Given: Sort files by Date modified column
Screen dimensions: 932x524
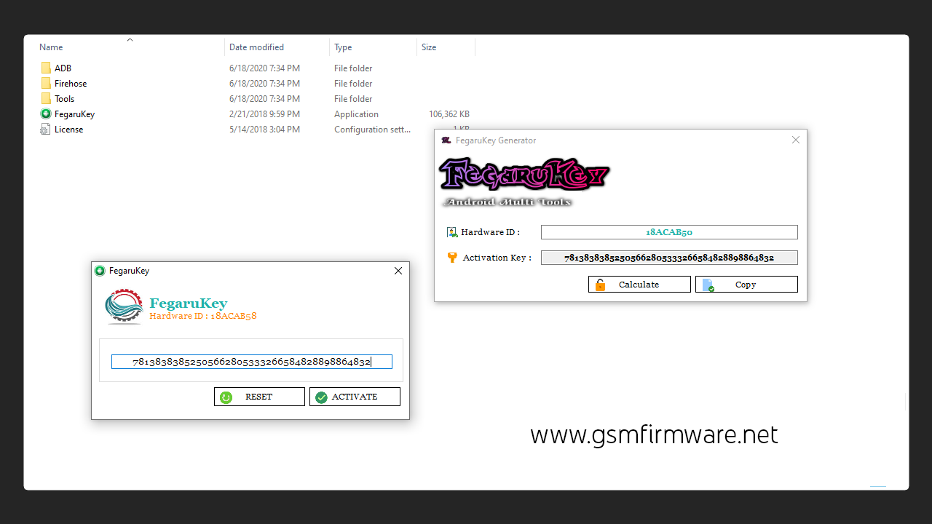Looking at the screenshot, I should [x=256, y=47].
